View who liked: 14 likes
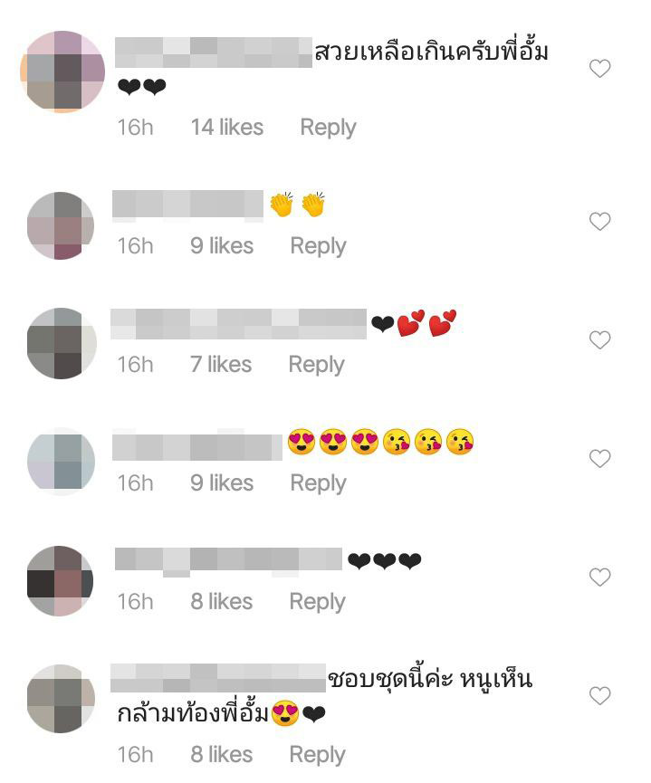This screenshot has width=651, height=783. [x=227, y=127]
